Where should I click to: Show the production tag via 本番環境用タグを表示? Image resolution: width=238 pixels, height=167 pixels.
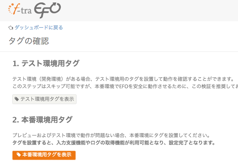pyautogui.click(x=44, y=155)
